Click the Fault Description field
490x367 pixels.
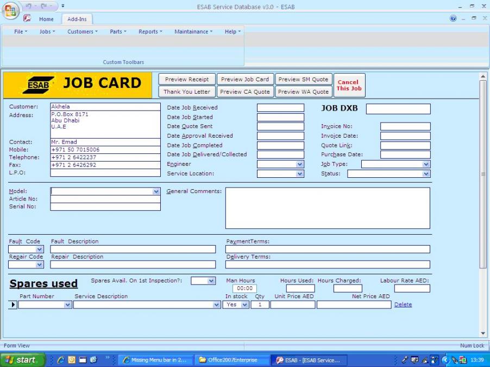pyautogui.click(x=133, y=249)
